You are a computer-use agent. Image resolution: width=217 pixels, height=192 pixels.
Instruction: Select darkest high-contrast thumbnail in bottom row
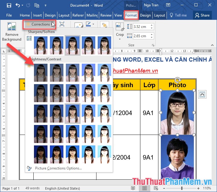[41, 154]
